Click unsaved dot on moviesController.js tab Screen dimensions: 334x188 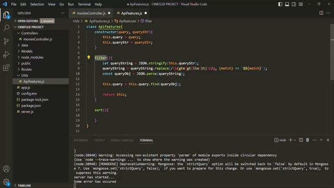pyautogui.click(x=109, y=13)
